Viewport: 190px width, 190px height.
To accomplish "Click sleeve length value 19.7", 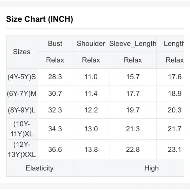I will (x=133, y=110).
